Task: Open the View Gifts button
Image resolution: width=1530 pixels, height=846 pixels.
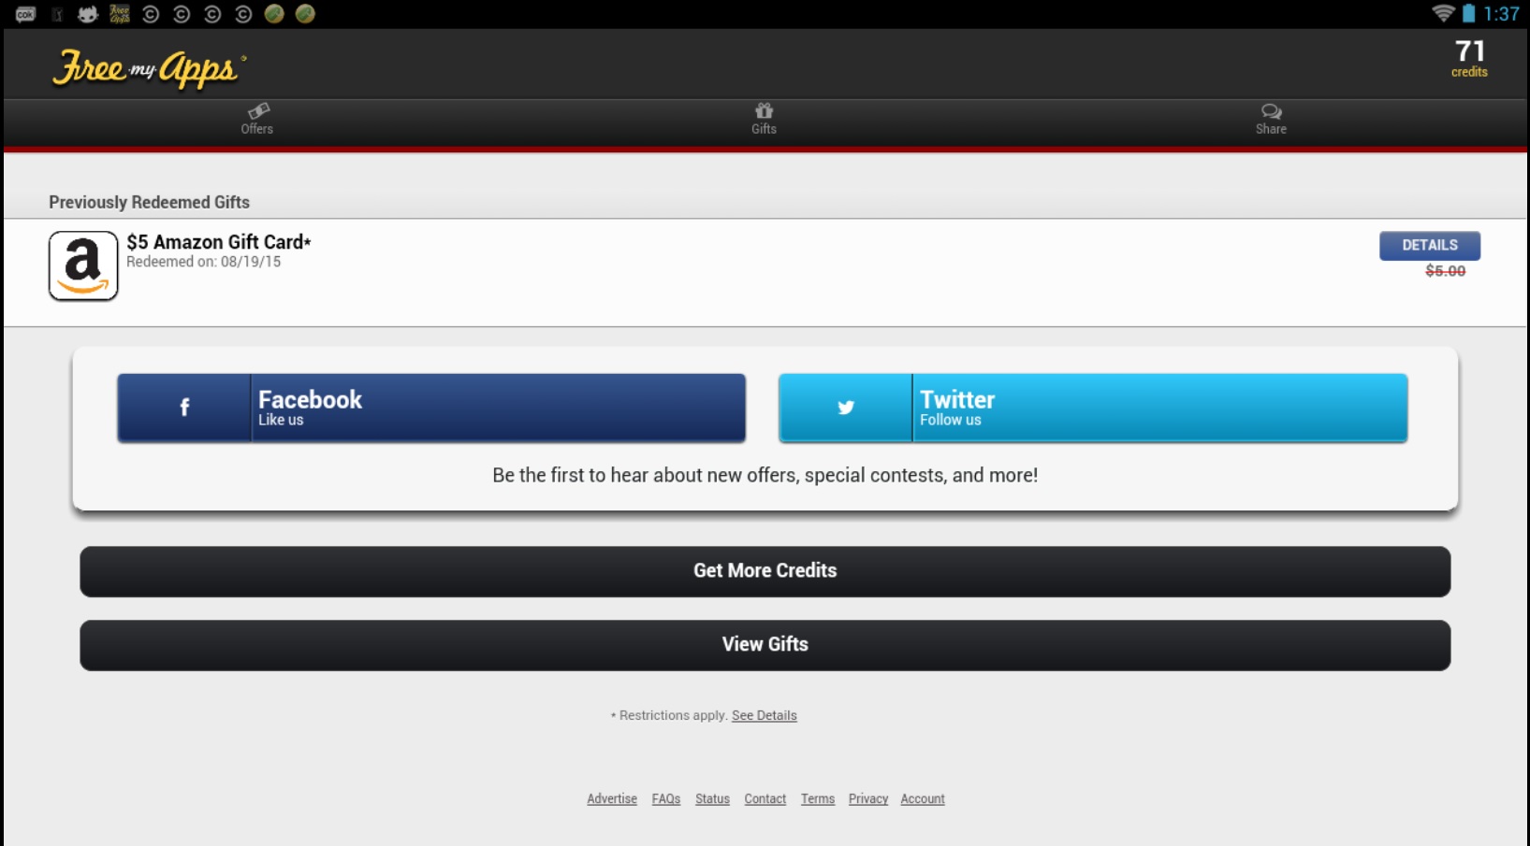Action: pyautogui.click(x=765, y=645)
